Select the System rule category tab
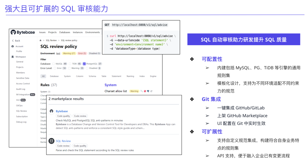This screenshot has height=166, width=306. (67, 76)
